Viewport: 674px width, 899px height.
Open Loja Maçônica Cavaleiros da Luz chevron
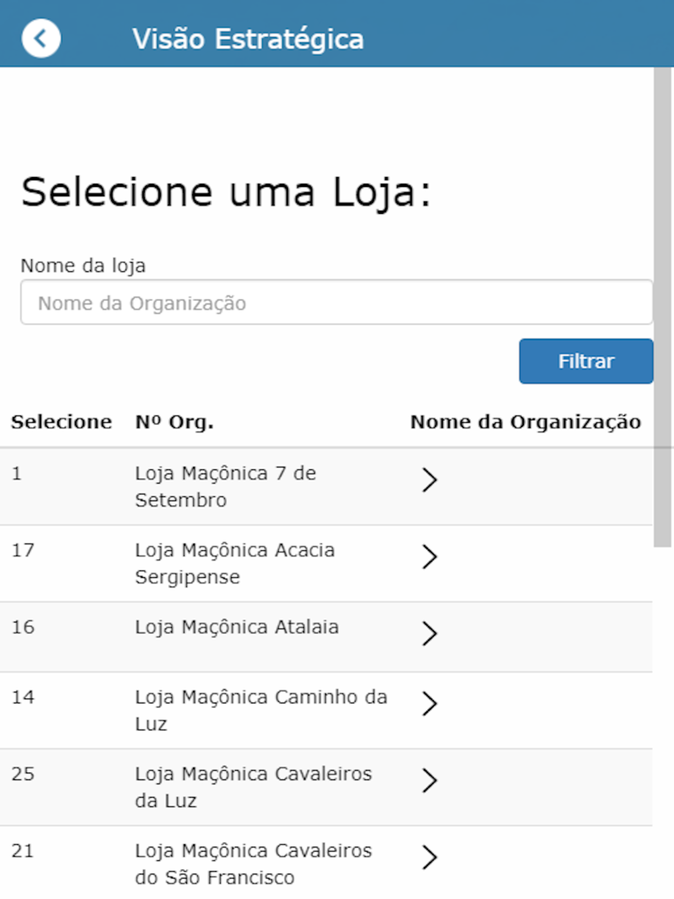pos(429,780)
